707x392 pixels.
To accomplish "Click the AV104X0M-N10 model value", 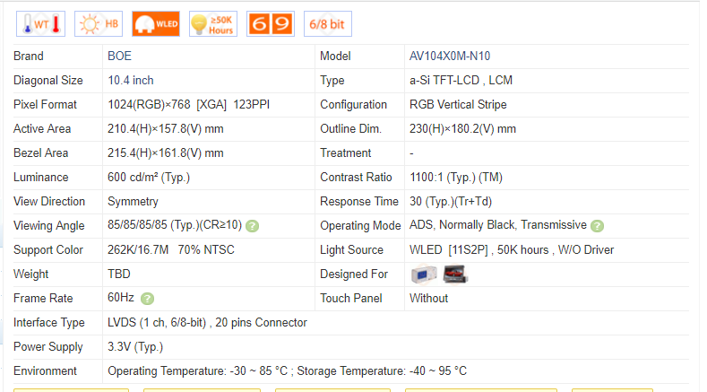I will tap(450, 56).
